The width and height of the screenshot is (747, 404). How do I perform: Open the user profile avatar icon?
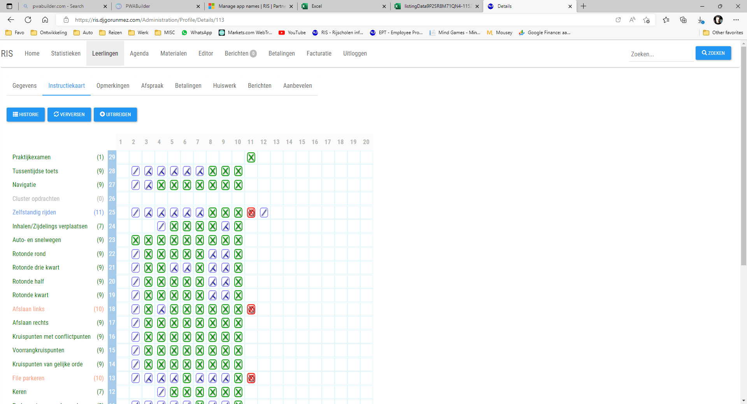718,20
